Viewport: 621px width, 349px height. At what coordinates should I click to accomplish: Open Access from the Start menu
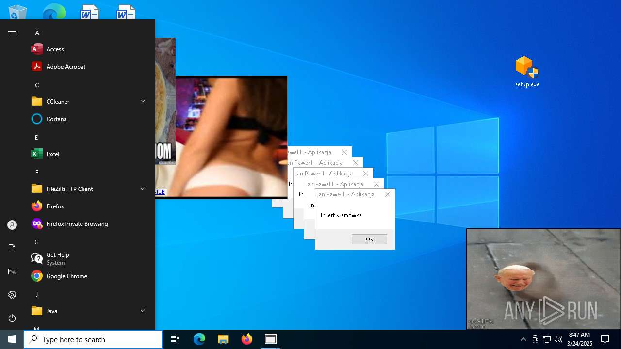pos(88,49)
